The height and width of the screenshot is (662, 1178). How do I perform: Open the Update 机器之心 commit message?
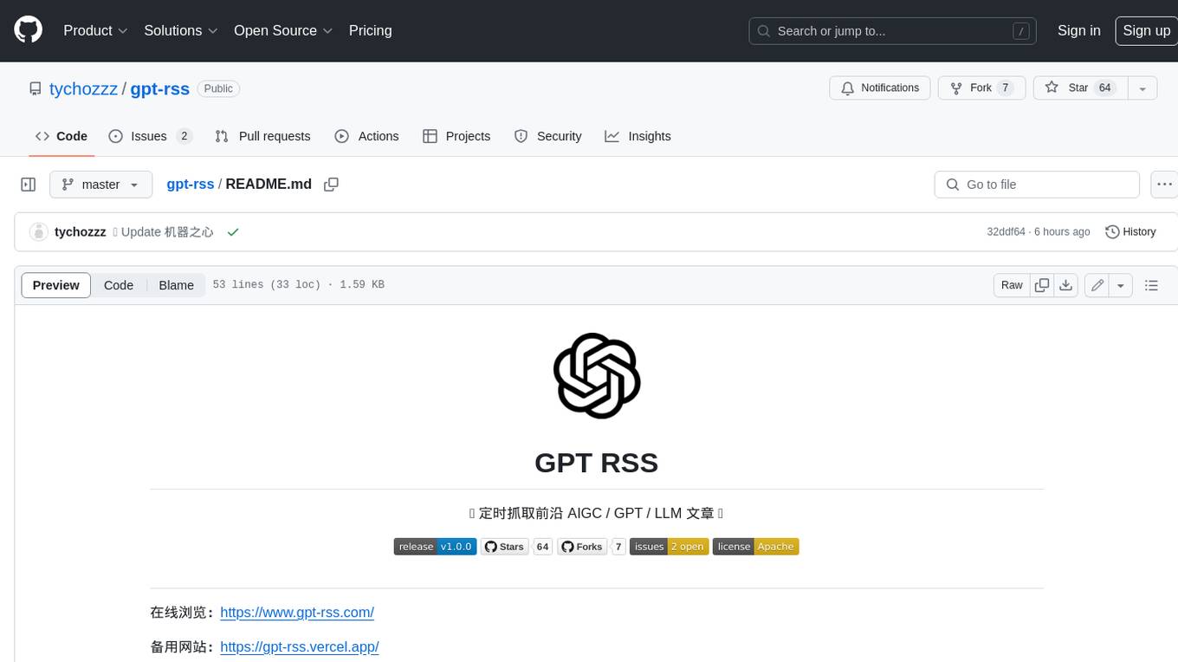click(163, 232)
